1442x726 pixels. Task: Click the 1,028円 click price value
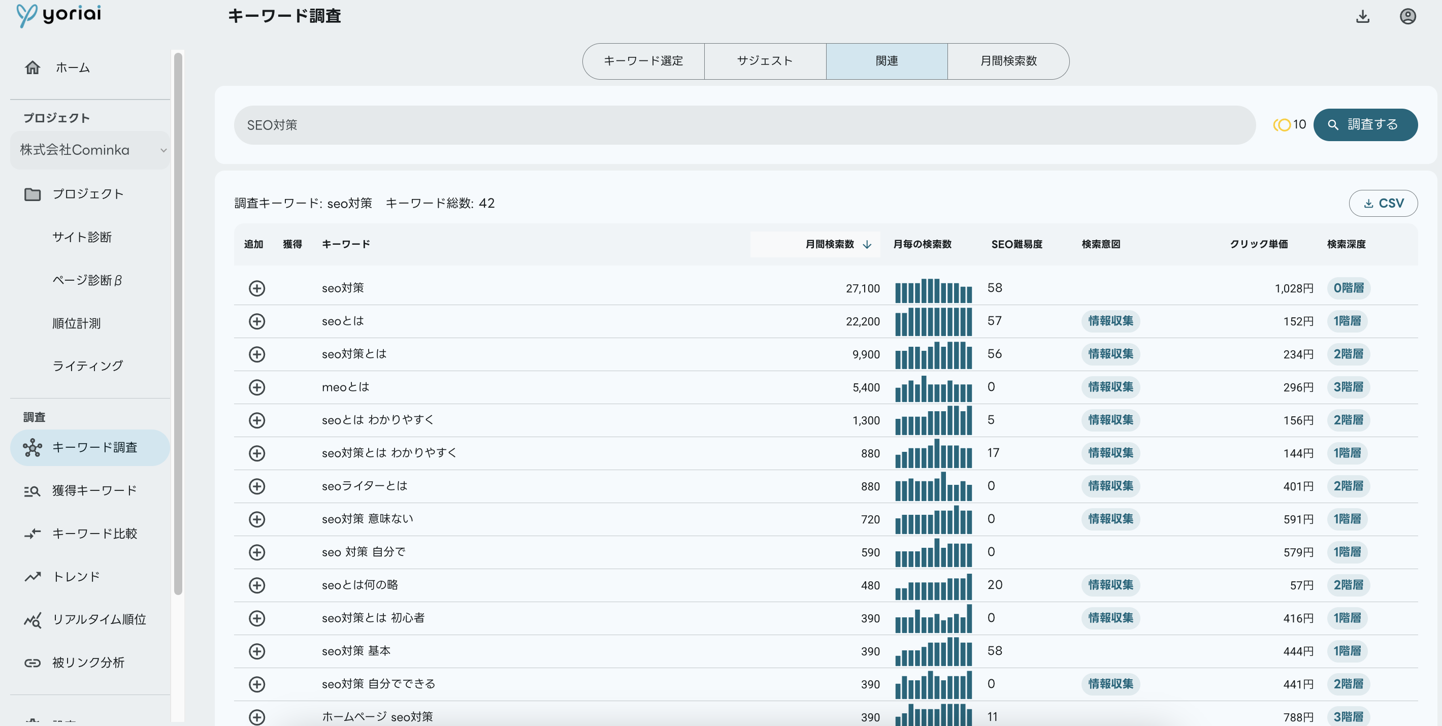coord(1294,289)
